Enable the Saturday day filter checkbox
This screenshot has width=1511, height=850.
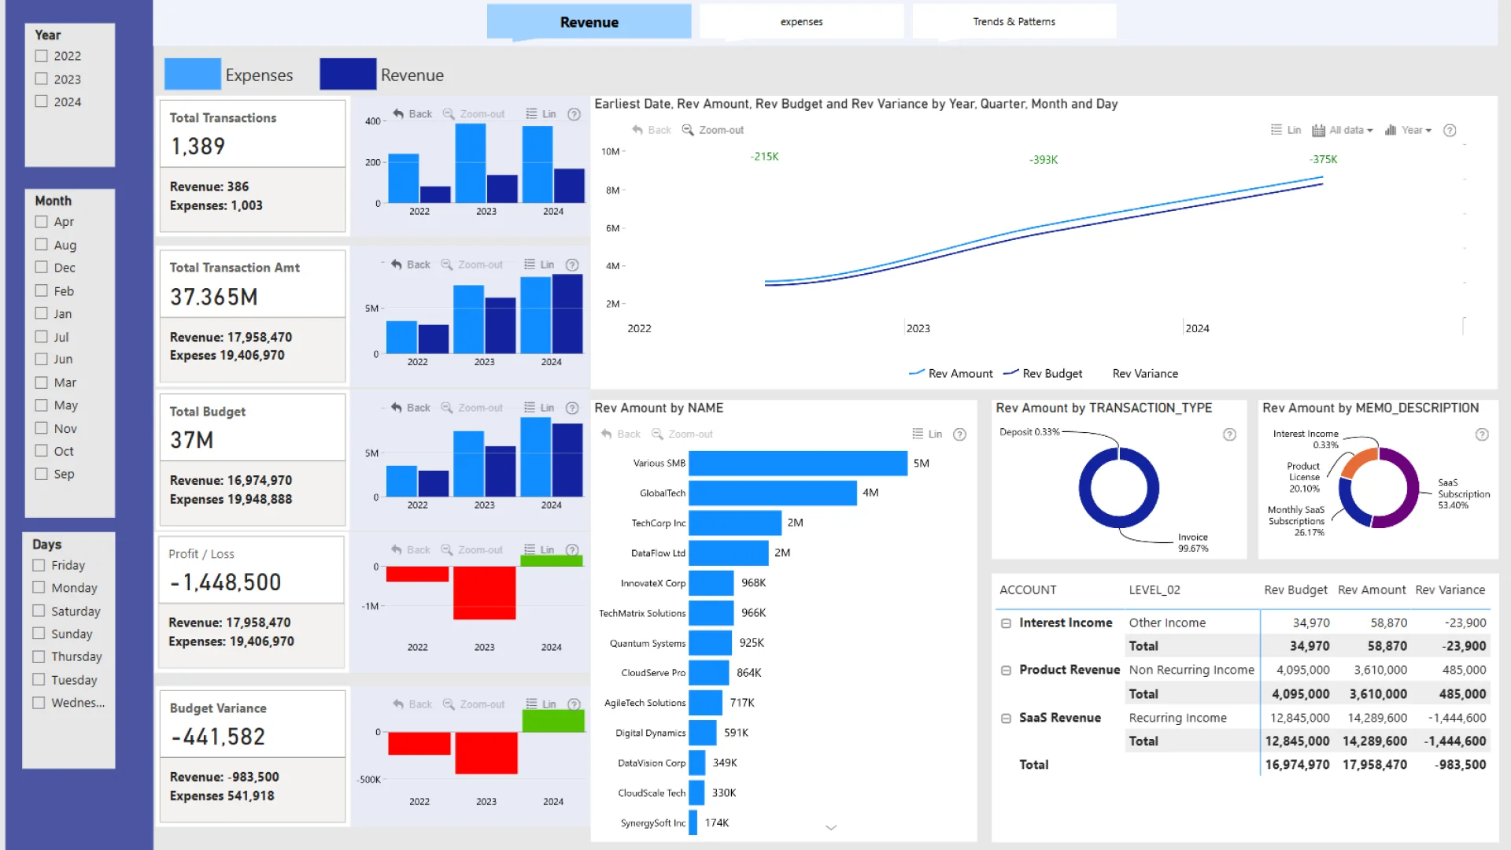39,611
